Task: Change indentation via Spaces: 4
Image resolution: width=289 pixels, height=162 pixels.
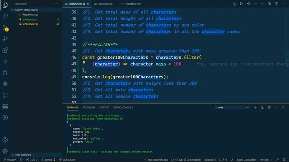Action: coord(210,160)
